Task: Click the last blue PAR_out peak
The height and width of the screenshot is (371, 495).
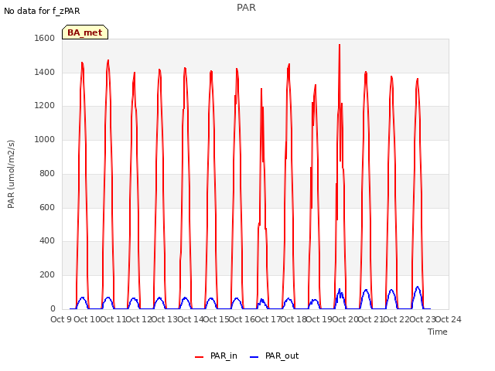Action: click(418, 288)
